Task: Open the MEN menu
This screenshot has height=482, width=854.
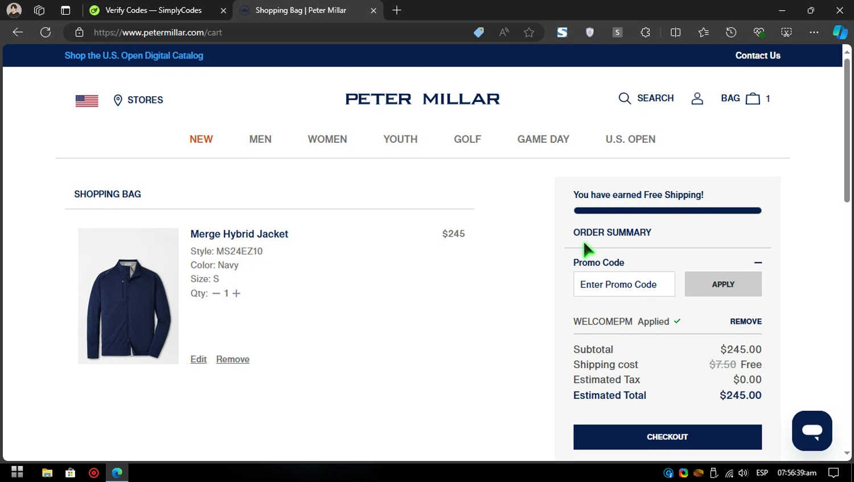Action: pos(260,139)
